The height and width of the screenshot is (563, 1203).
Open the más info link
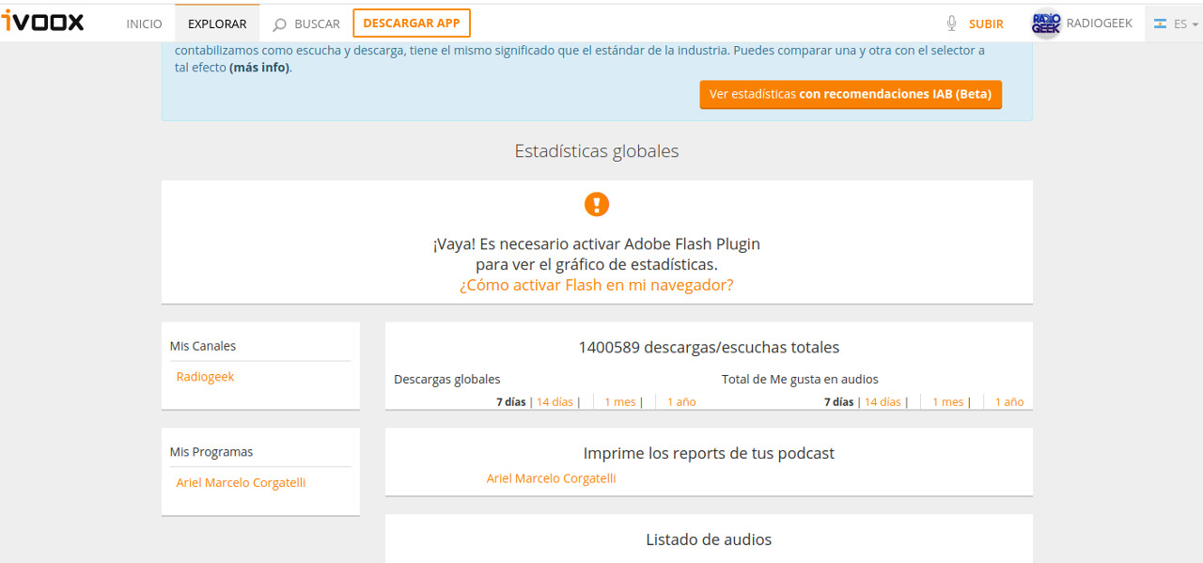click(259, 68)
